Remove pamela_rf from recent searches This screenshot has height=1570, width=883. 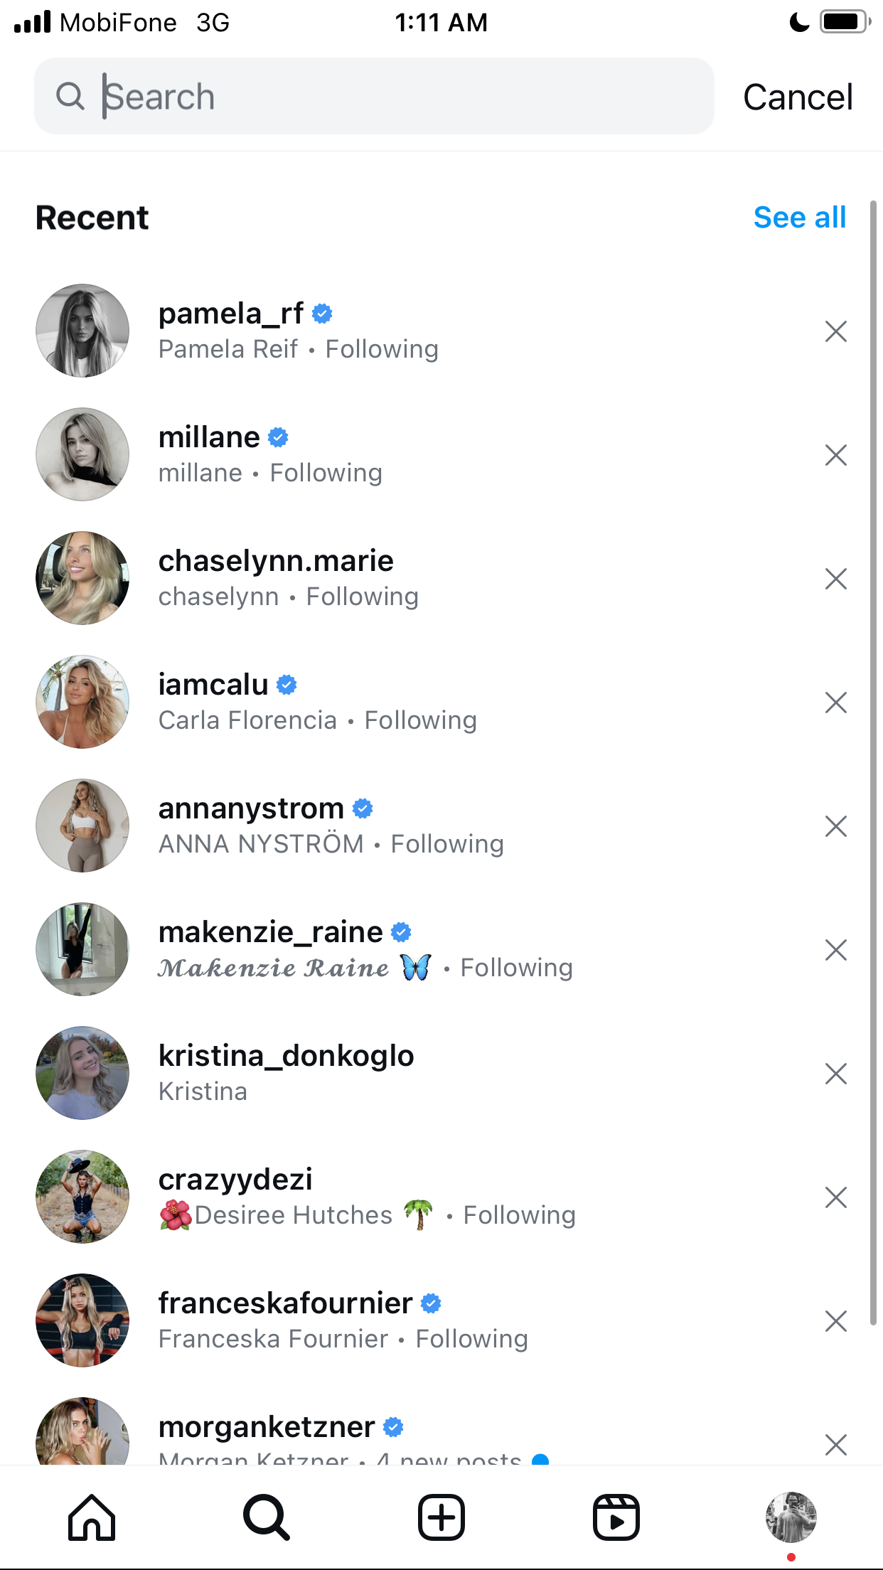pyautogui.click(x=836, y=331)
